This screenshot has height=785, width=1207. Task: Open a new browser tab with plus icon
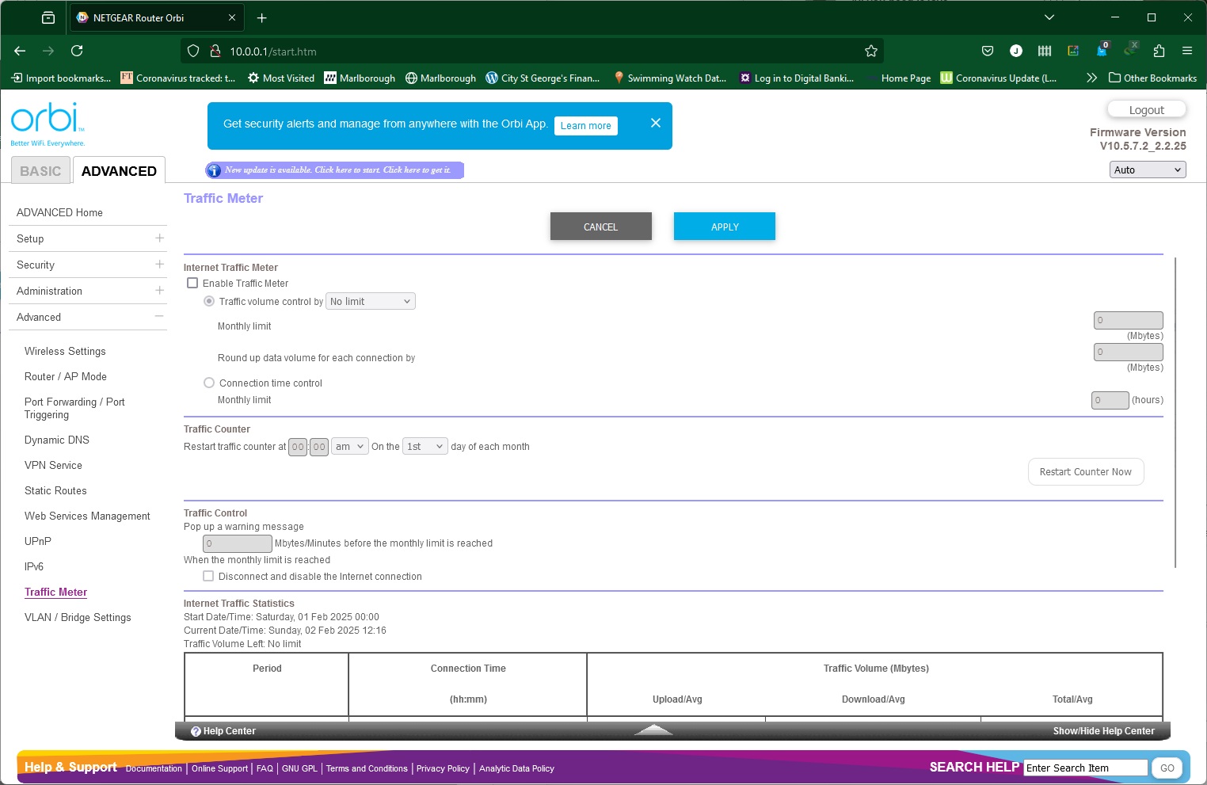262,17
